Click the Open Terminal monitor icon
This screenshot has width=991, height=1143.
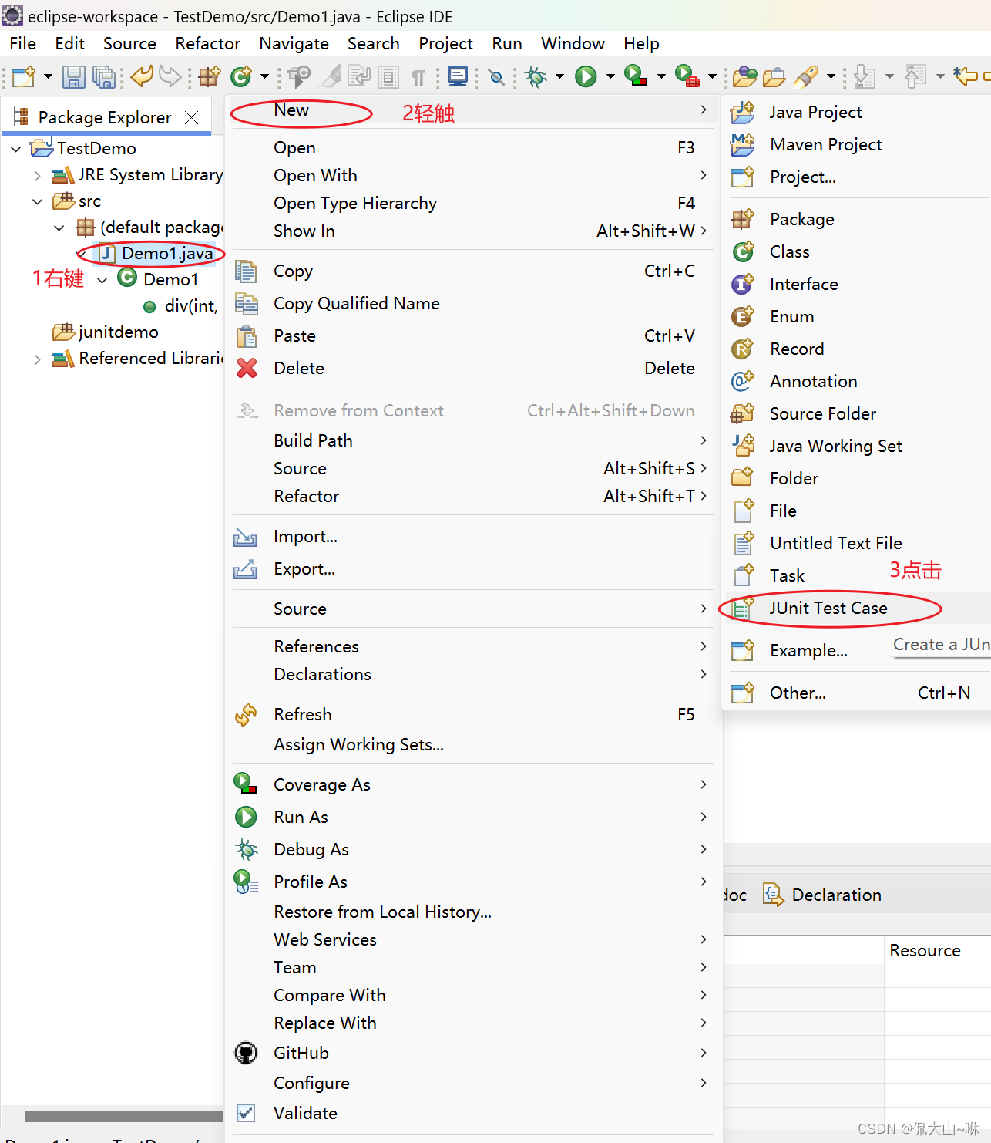(458, 76)
